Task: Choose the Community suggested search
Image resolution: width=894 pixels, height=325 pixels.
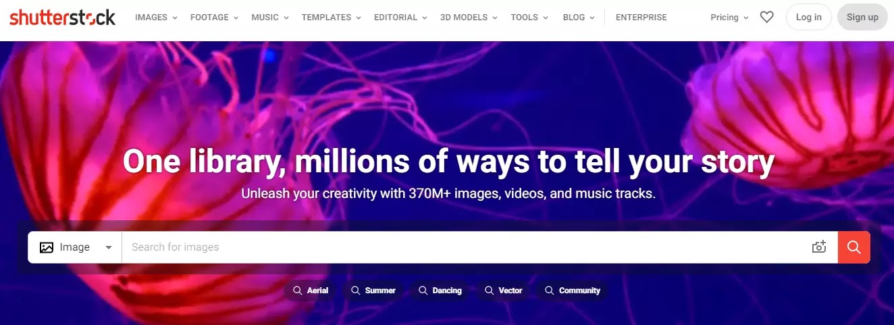Action: pyautogui.click(x=573, y=291)
